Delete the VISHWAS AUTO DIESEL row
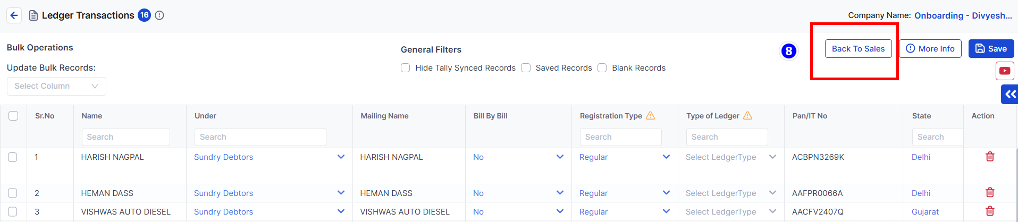 click(x=990, y=211)
